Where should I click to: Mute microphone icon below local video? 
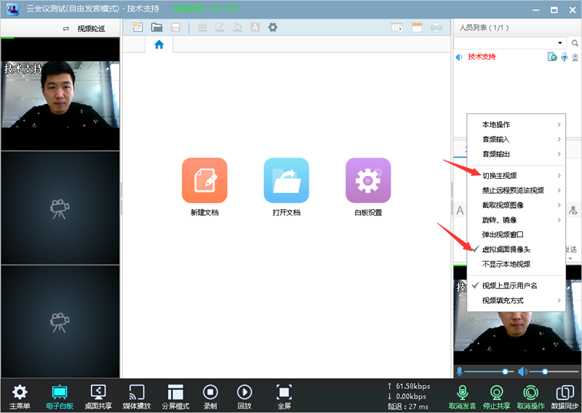pyautogui.click(x=460, y=372)
